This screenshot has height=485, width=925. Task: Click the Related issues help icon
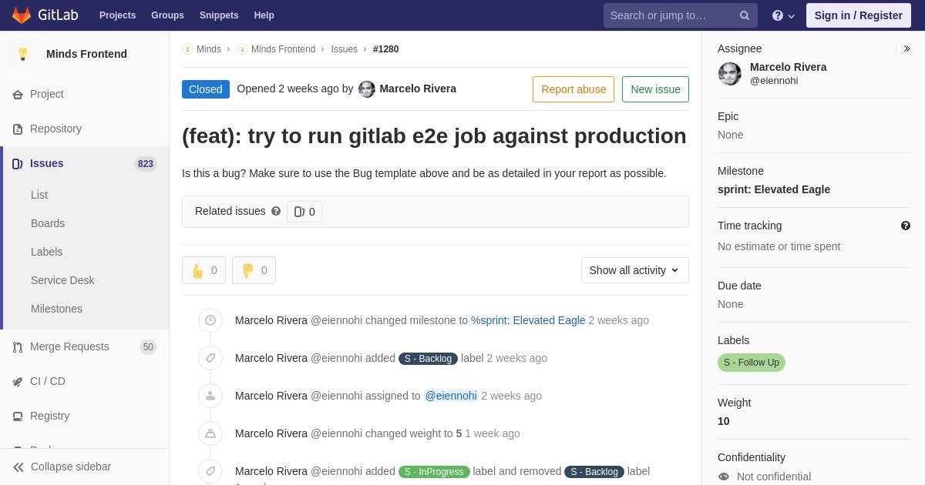click(276, 211)
